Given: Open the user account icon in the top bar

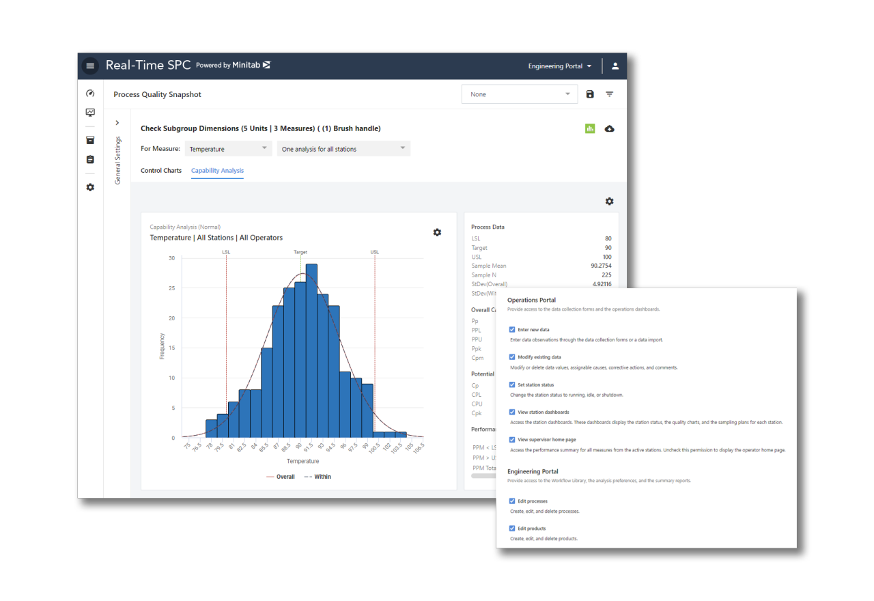Looking at the screenshot, I should 615,66.
